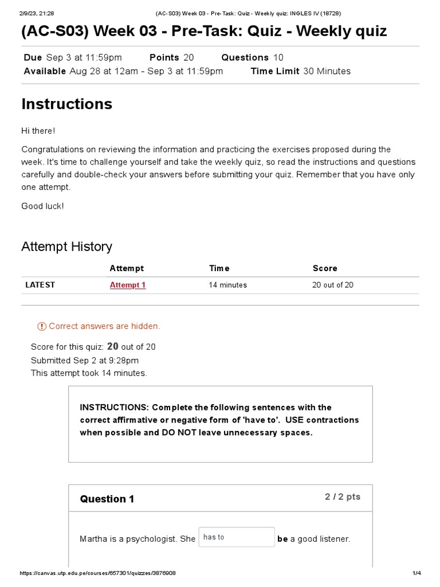Click the quiz title heading at the top

tap(204, 31)
